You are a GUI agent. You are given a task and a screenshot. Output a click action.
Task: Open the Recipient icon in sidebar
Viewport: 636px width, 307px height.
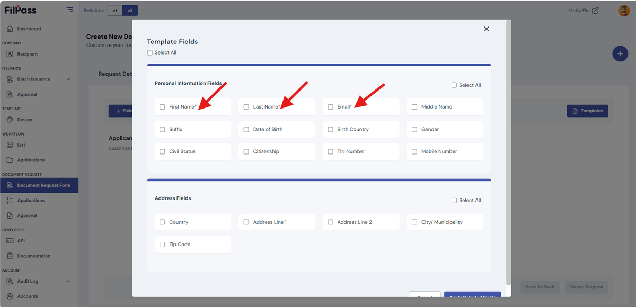click(10, 54)
